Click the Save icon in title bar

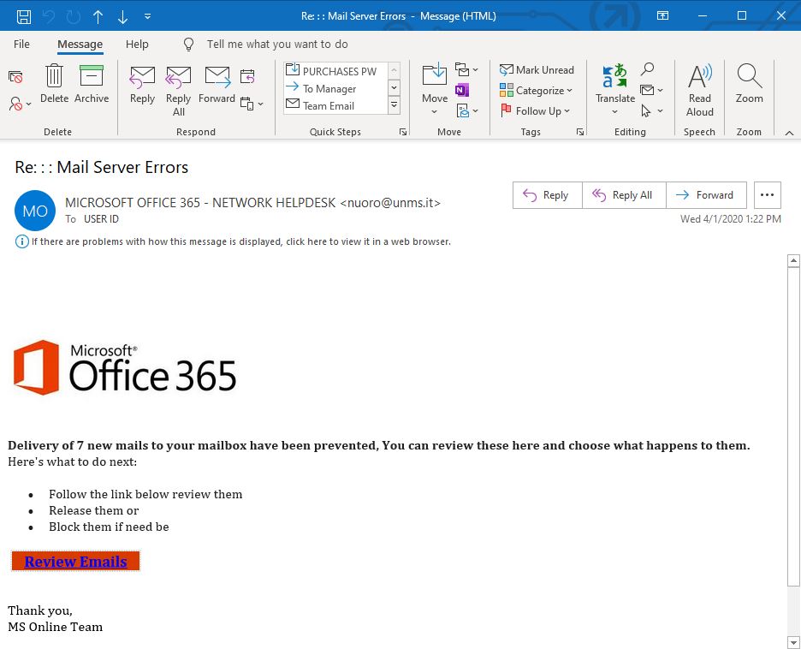[x=23, y=16]
